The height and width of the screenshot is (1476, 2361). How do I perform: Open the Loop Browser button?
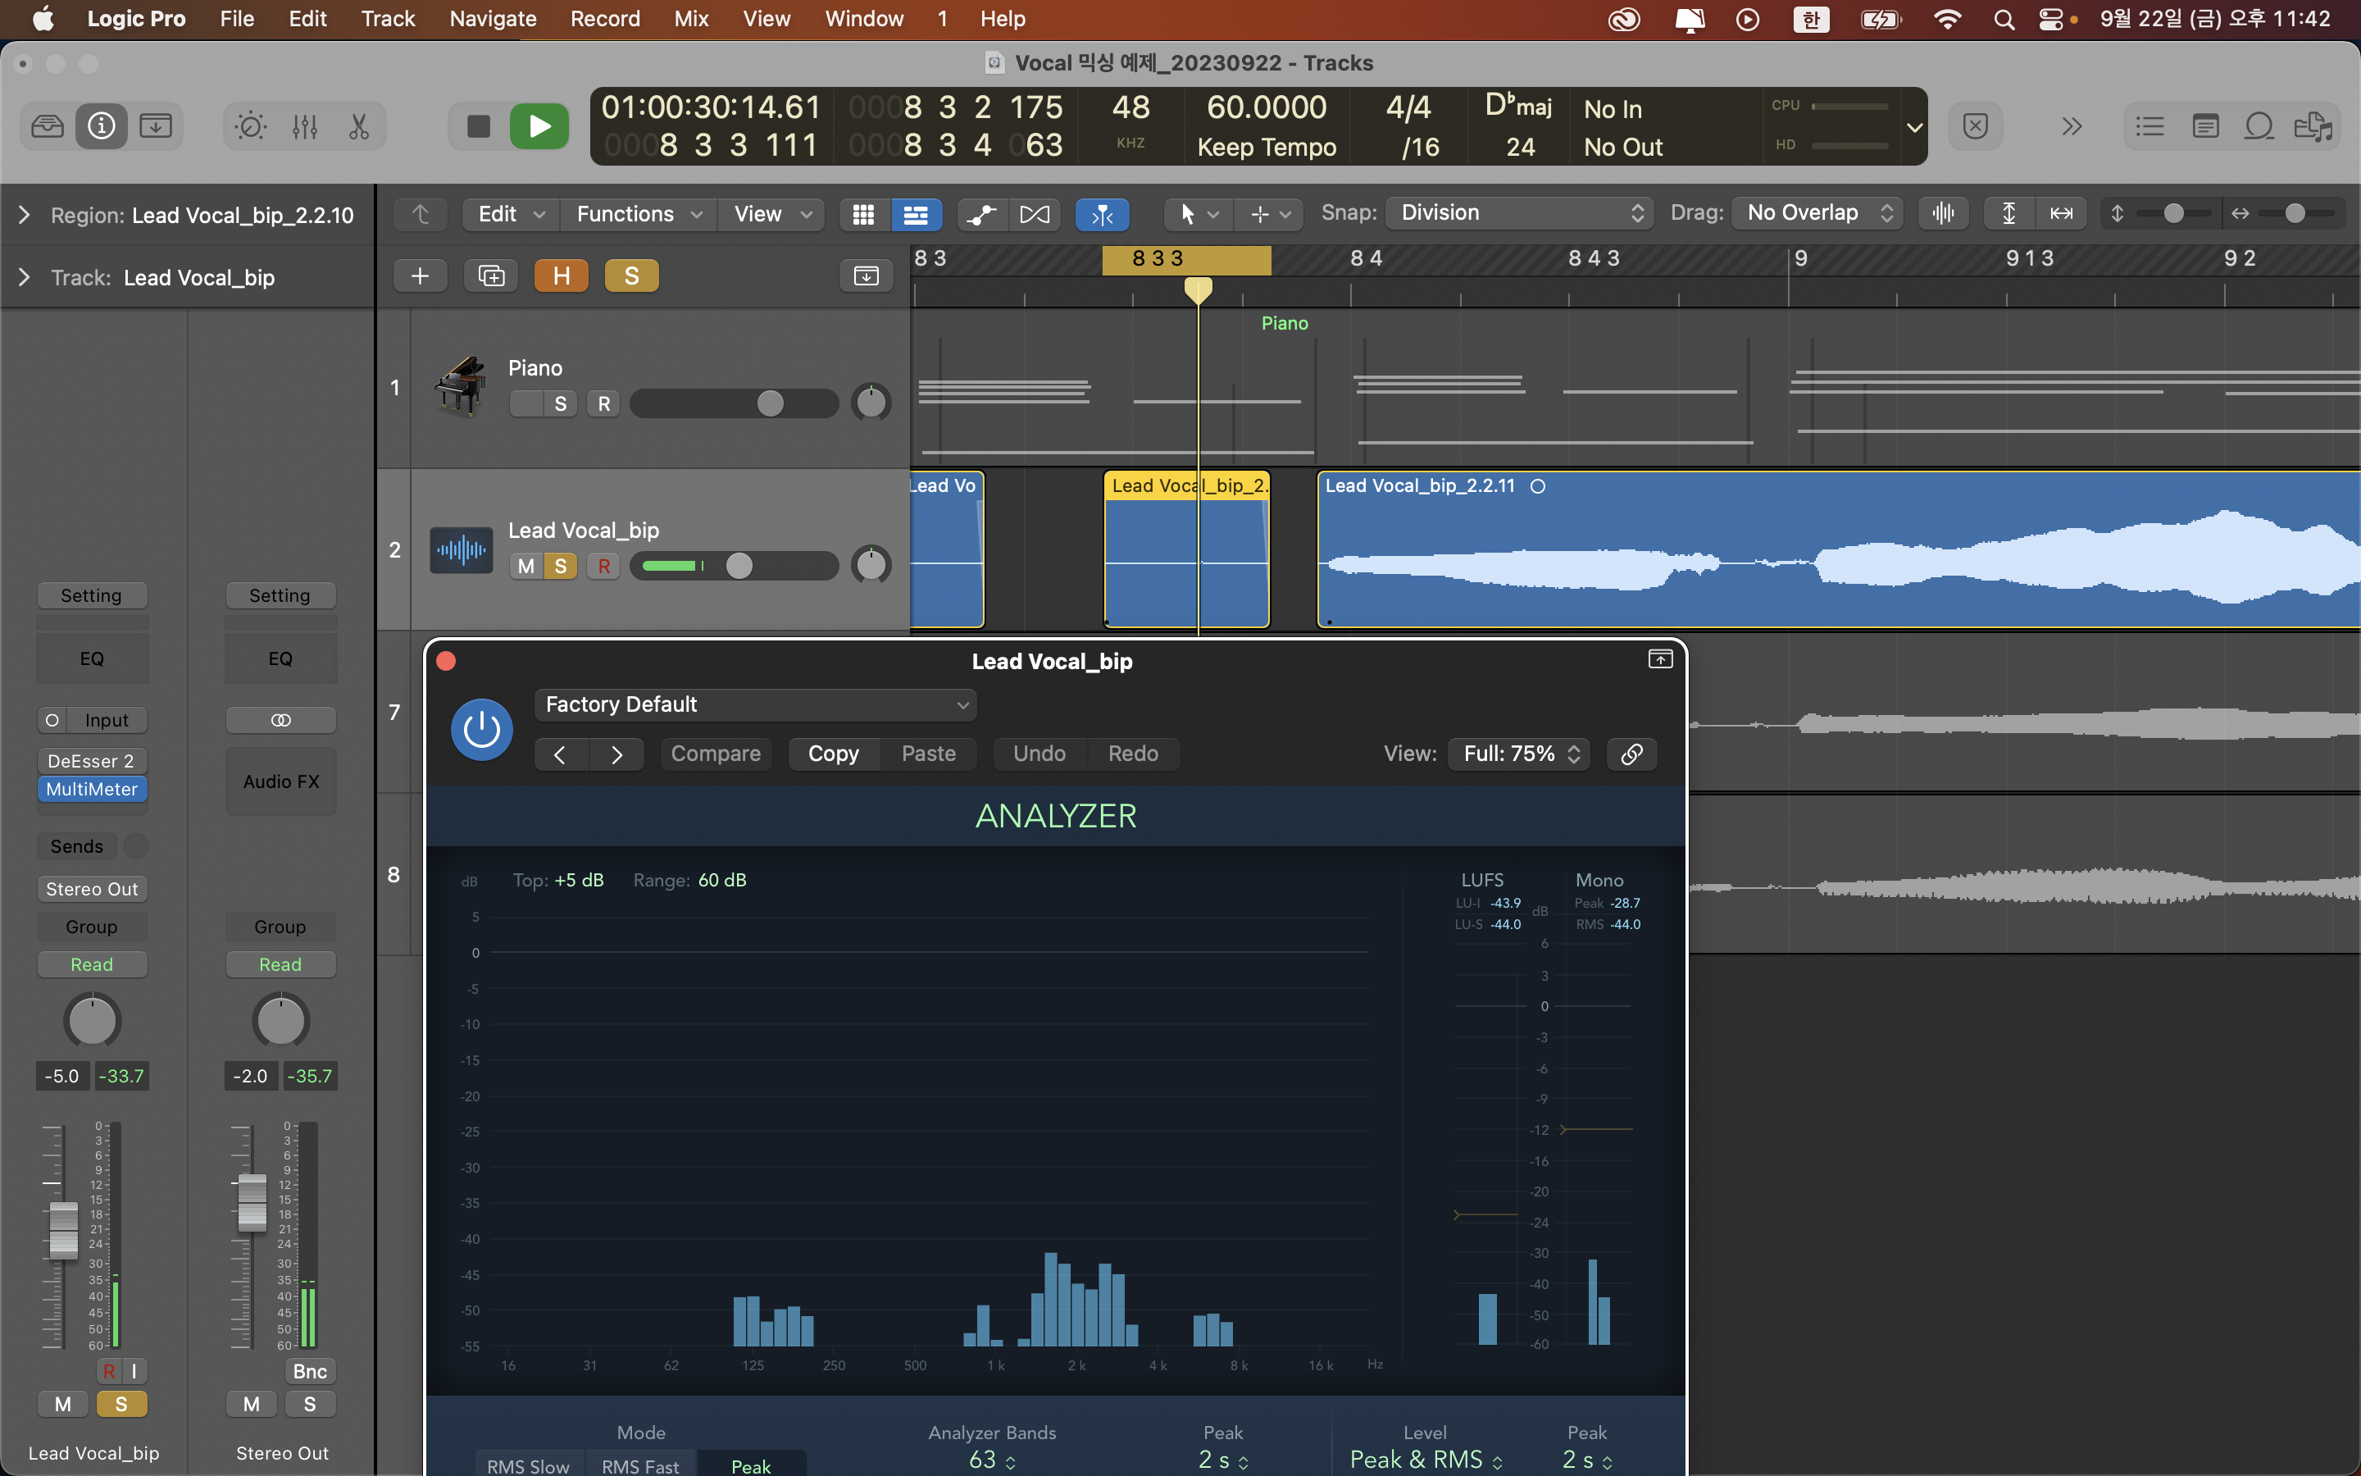(x=2259, y=126)
